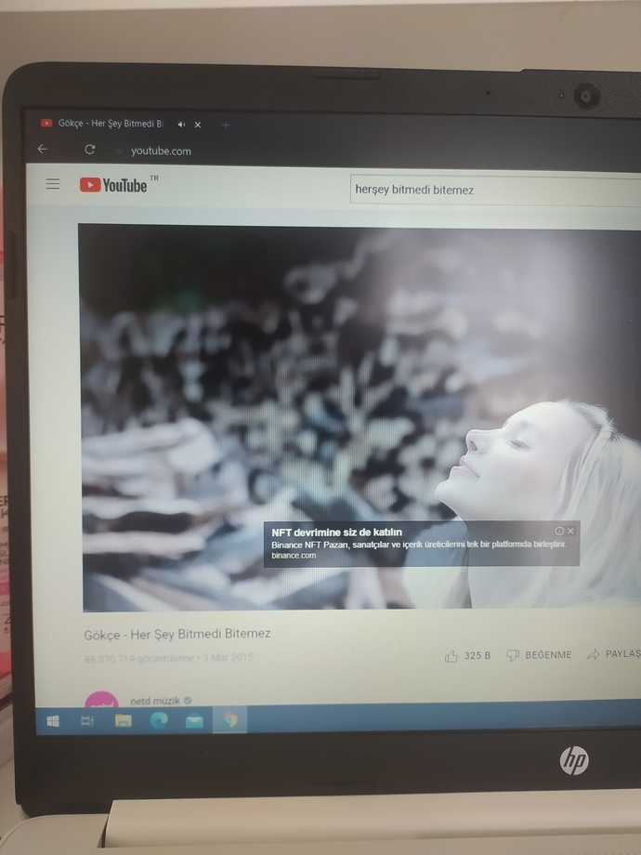Click the browser back arrow
Screen dimensions: 641x855
(x=42, y=149)
